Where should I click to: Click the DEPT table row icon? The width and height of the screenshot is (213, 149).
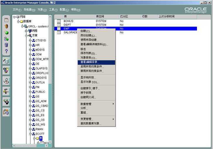click(x=59, y=25)
